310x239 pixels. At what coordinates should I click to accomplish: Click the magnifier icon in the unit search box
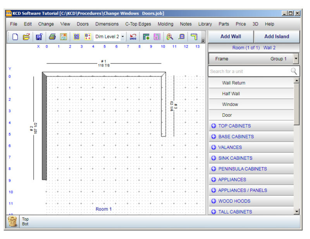(x=294, y=71)
